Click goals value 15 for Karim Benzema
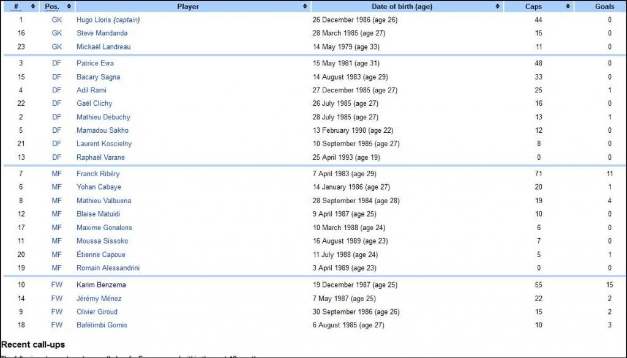Screen dimensions: 627x358 [609, 285]
